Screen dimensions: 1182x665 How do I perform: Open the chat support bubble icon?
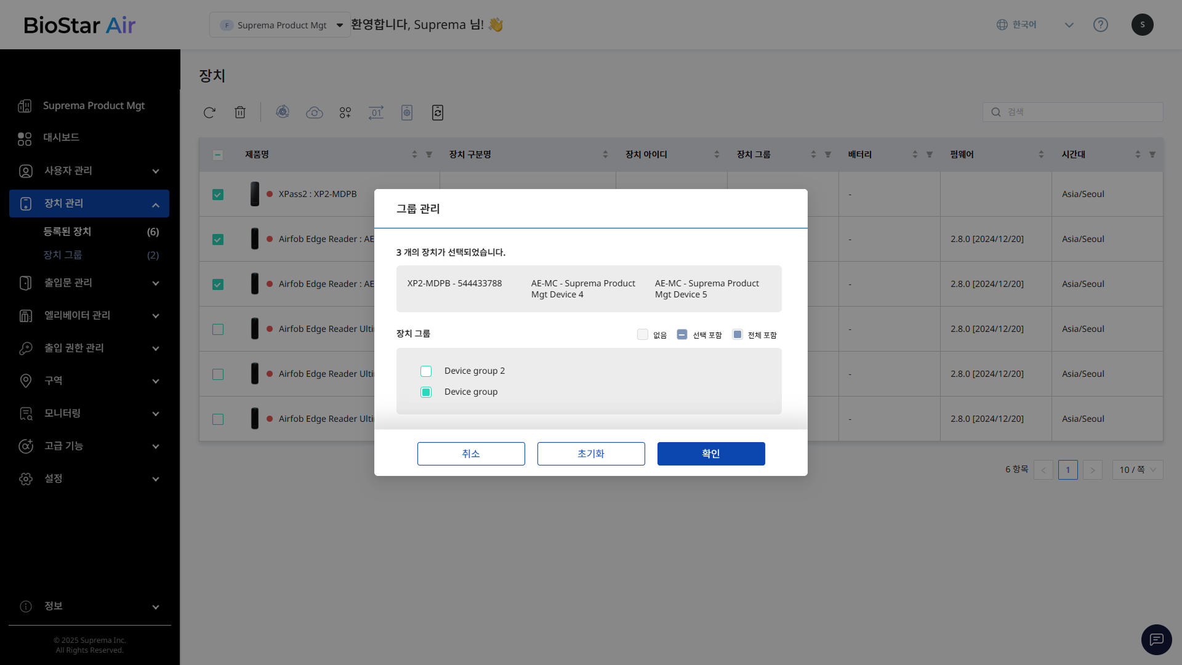(1156, 640)
